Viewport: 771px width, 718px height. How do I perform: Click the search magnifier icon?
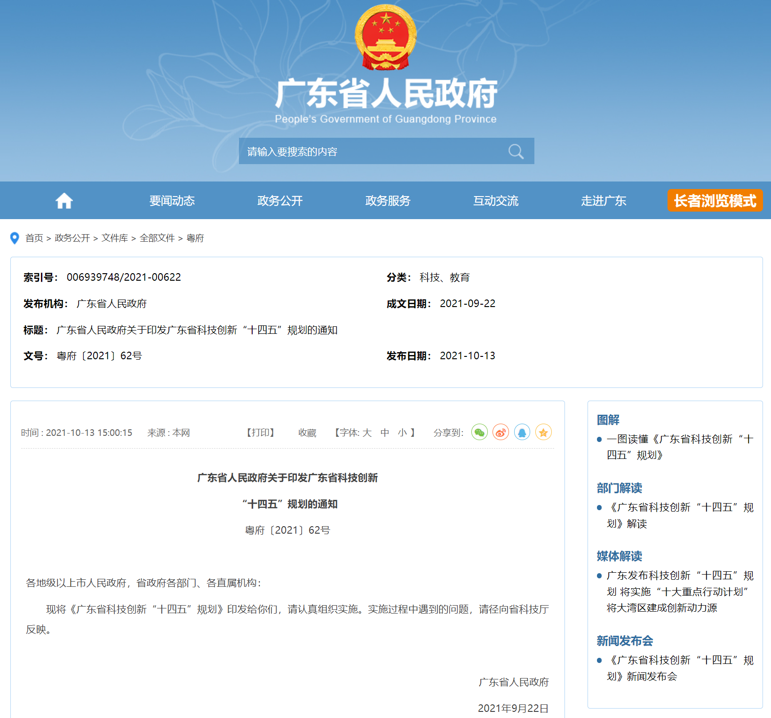tap(516, 151)
